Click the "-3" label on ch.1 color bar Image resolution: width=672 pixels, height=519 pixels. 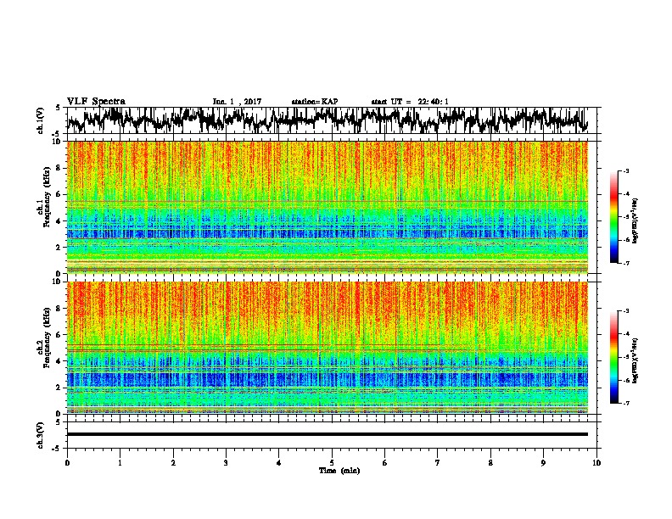point(626,171)
